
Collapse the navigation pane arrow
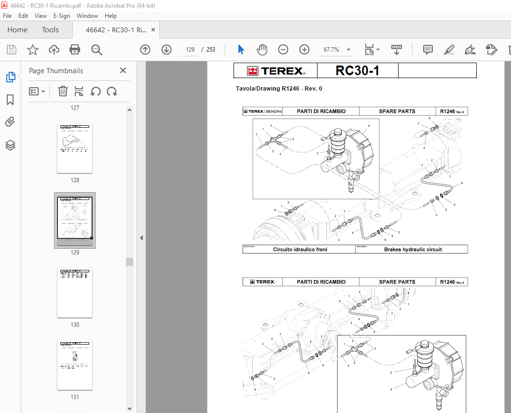[x=141, y=238]
